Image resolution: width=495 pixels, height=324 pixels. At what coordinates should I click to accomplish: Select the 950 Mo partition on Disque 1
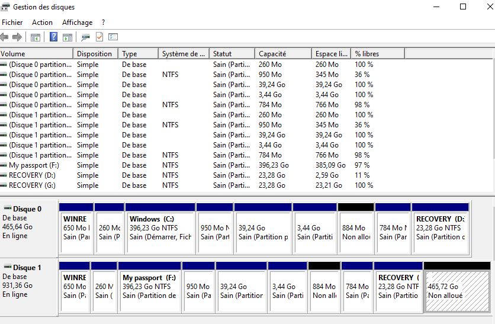click(198, 287)
